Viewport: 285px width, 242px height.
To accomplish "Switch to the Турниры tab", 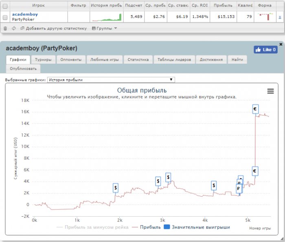I will point(43,60).
